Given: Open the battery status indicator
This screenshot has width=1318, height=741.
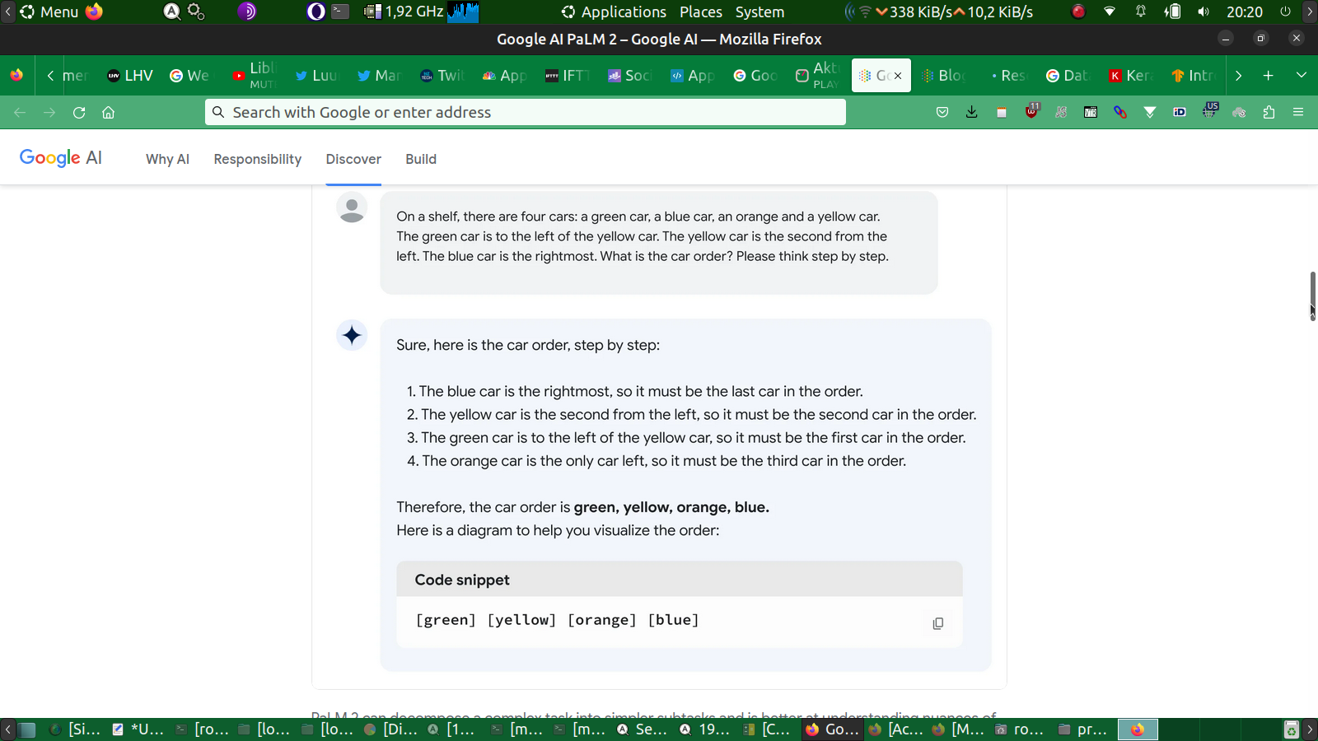Looking at the screenshot, I should (1172, 12).
